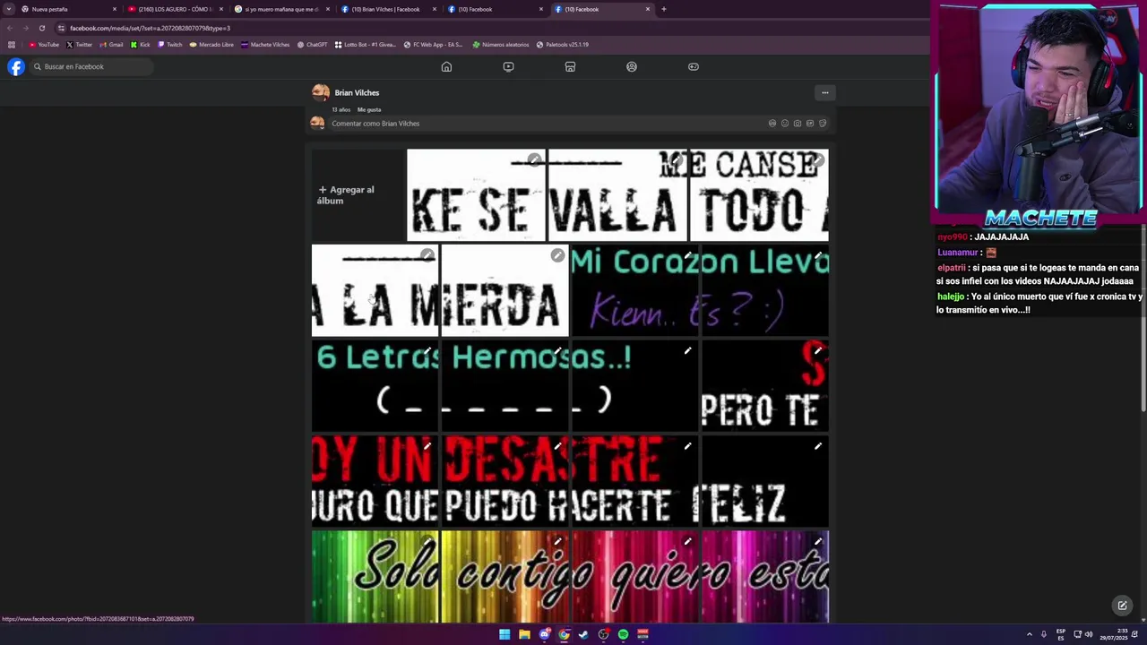Viewport: 1147px width, 645px height.
Task: Open the album three-dots options menu
Action: pyautogui.click(x=825, y=92)
